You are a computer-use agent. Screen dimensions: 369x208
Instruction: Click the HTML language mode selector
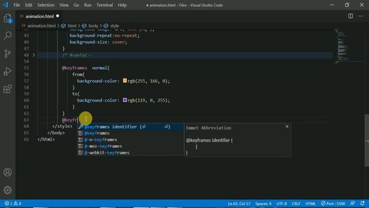[x=310, y=203]
